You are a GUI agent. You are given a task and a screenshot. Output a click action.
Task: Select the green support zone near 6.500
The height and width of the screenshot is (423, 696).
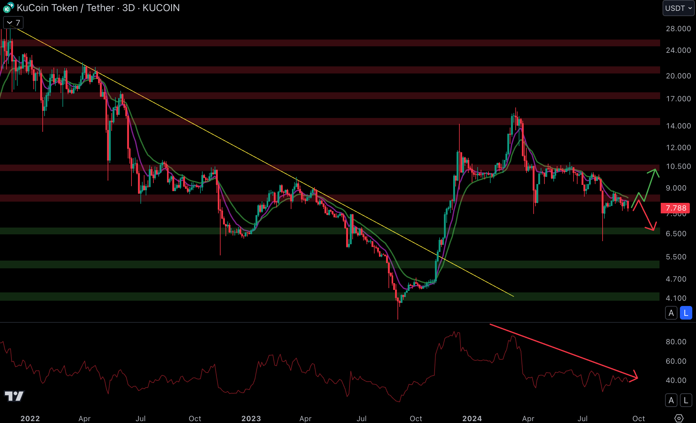pos(309,231)
